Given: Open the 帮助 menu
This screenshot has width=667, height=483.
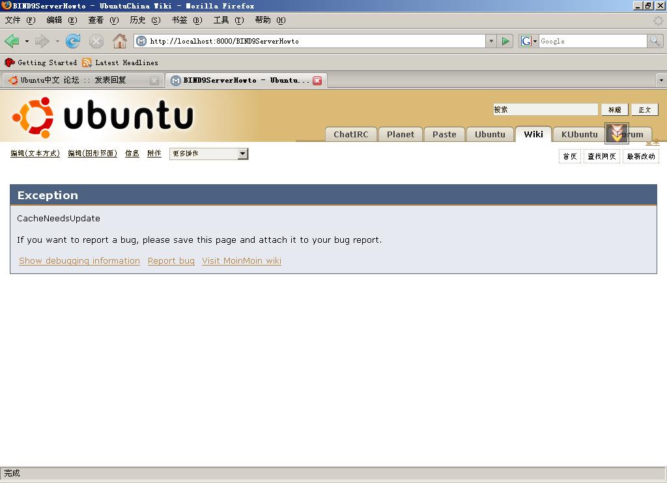Looking at the screenshot, I should 270,20.
